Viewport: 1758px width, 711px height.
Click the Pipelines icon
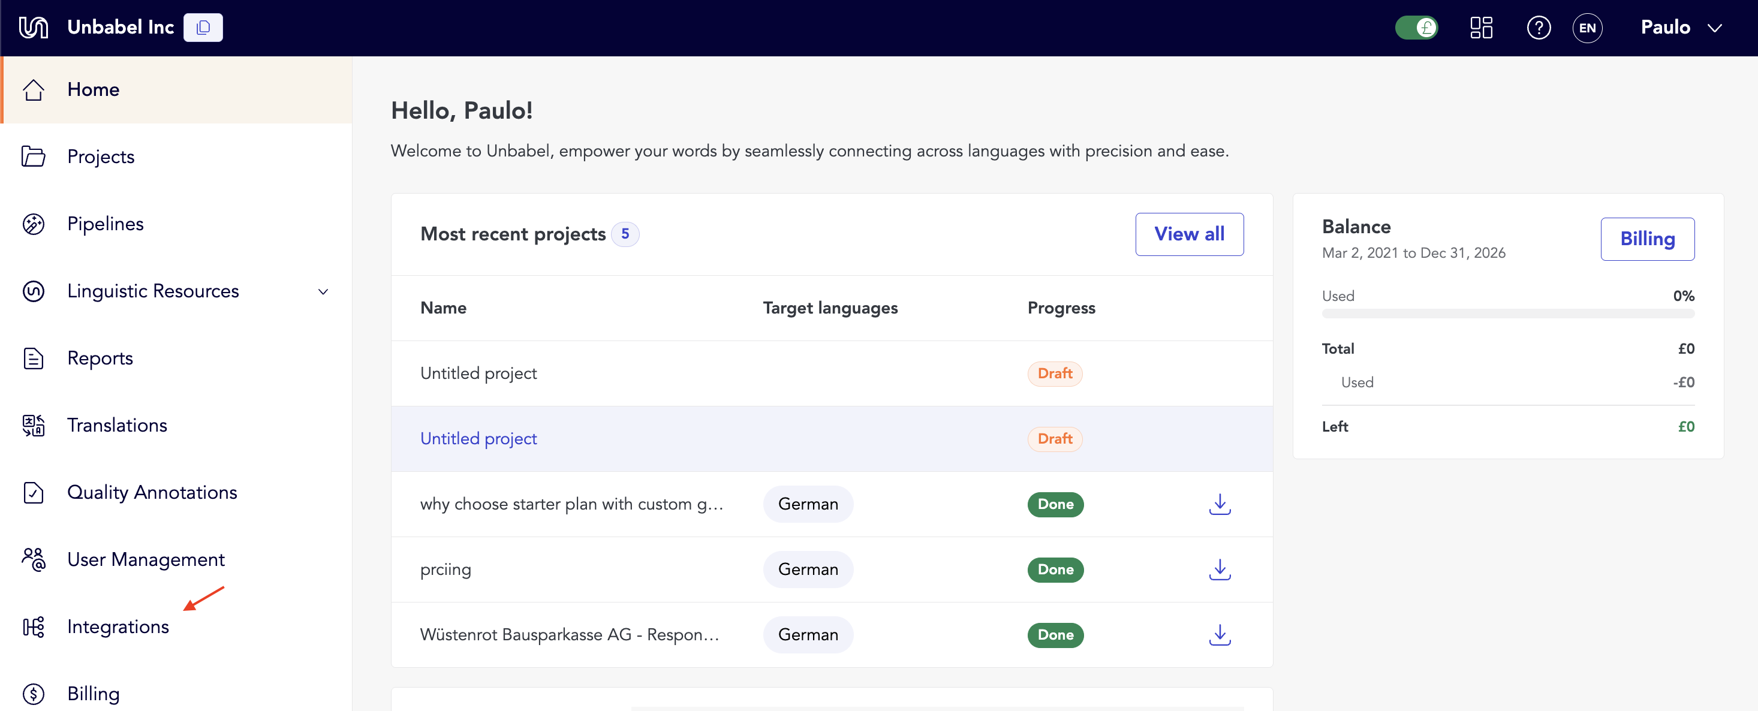tap(34, 224)
